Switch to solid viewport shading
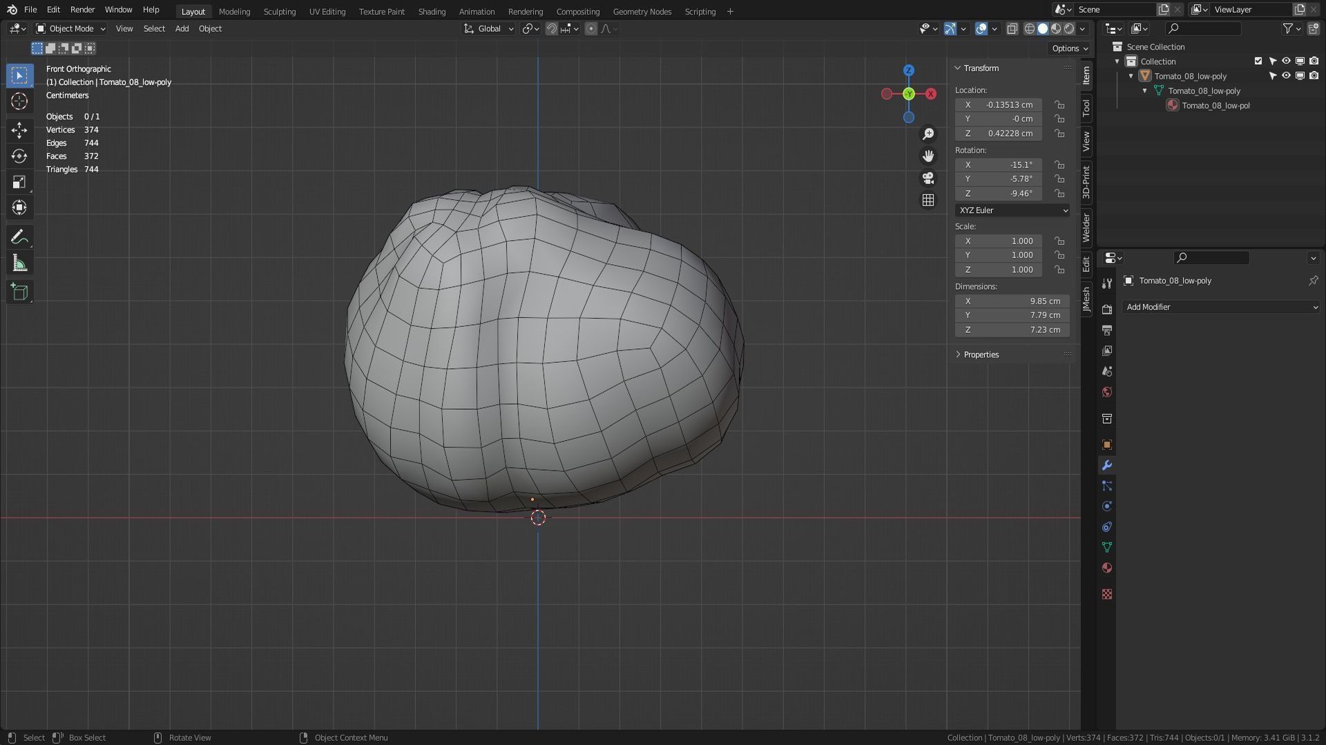Viewport: 1326px width, 745px height. (1043, 29)
